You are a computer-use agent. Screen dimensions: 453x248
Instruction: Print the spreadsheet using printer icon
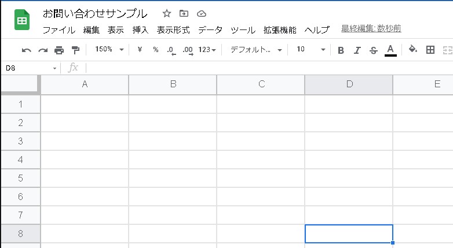(59, 50)
